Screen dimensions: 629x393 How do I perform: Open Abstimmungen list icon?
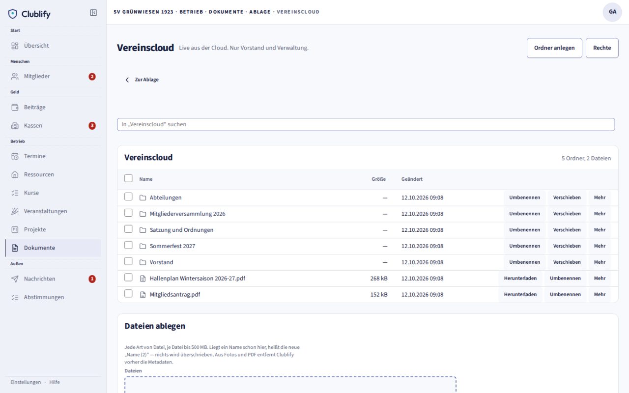coord(15,297)
